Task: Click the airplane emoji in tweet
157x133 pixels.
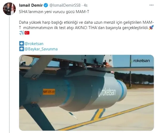Action: [21, 33]
